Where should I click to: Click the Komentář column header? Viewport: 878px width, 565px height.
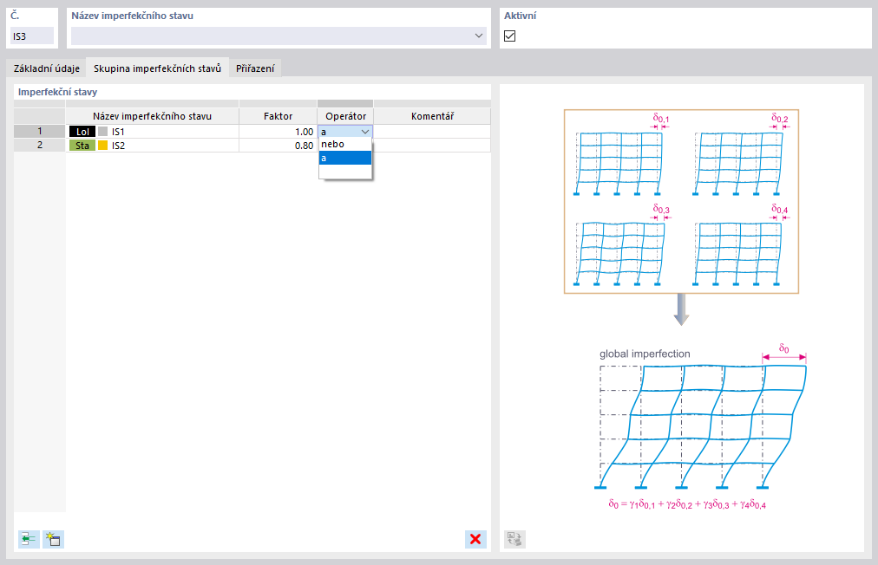pyautogui.click(x=432, y=116)
